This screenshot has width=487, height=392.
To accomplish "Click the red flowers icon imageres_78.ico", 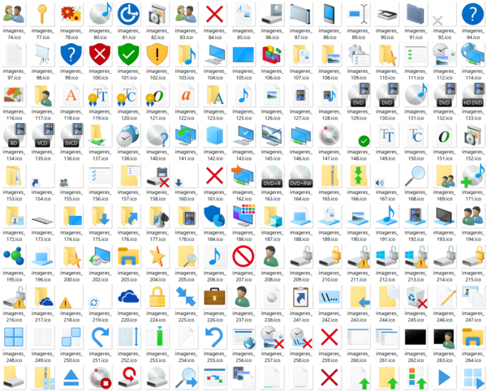I will (x=71, y=15).
